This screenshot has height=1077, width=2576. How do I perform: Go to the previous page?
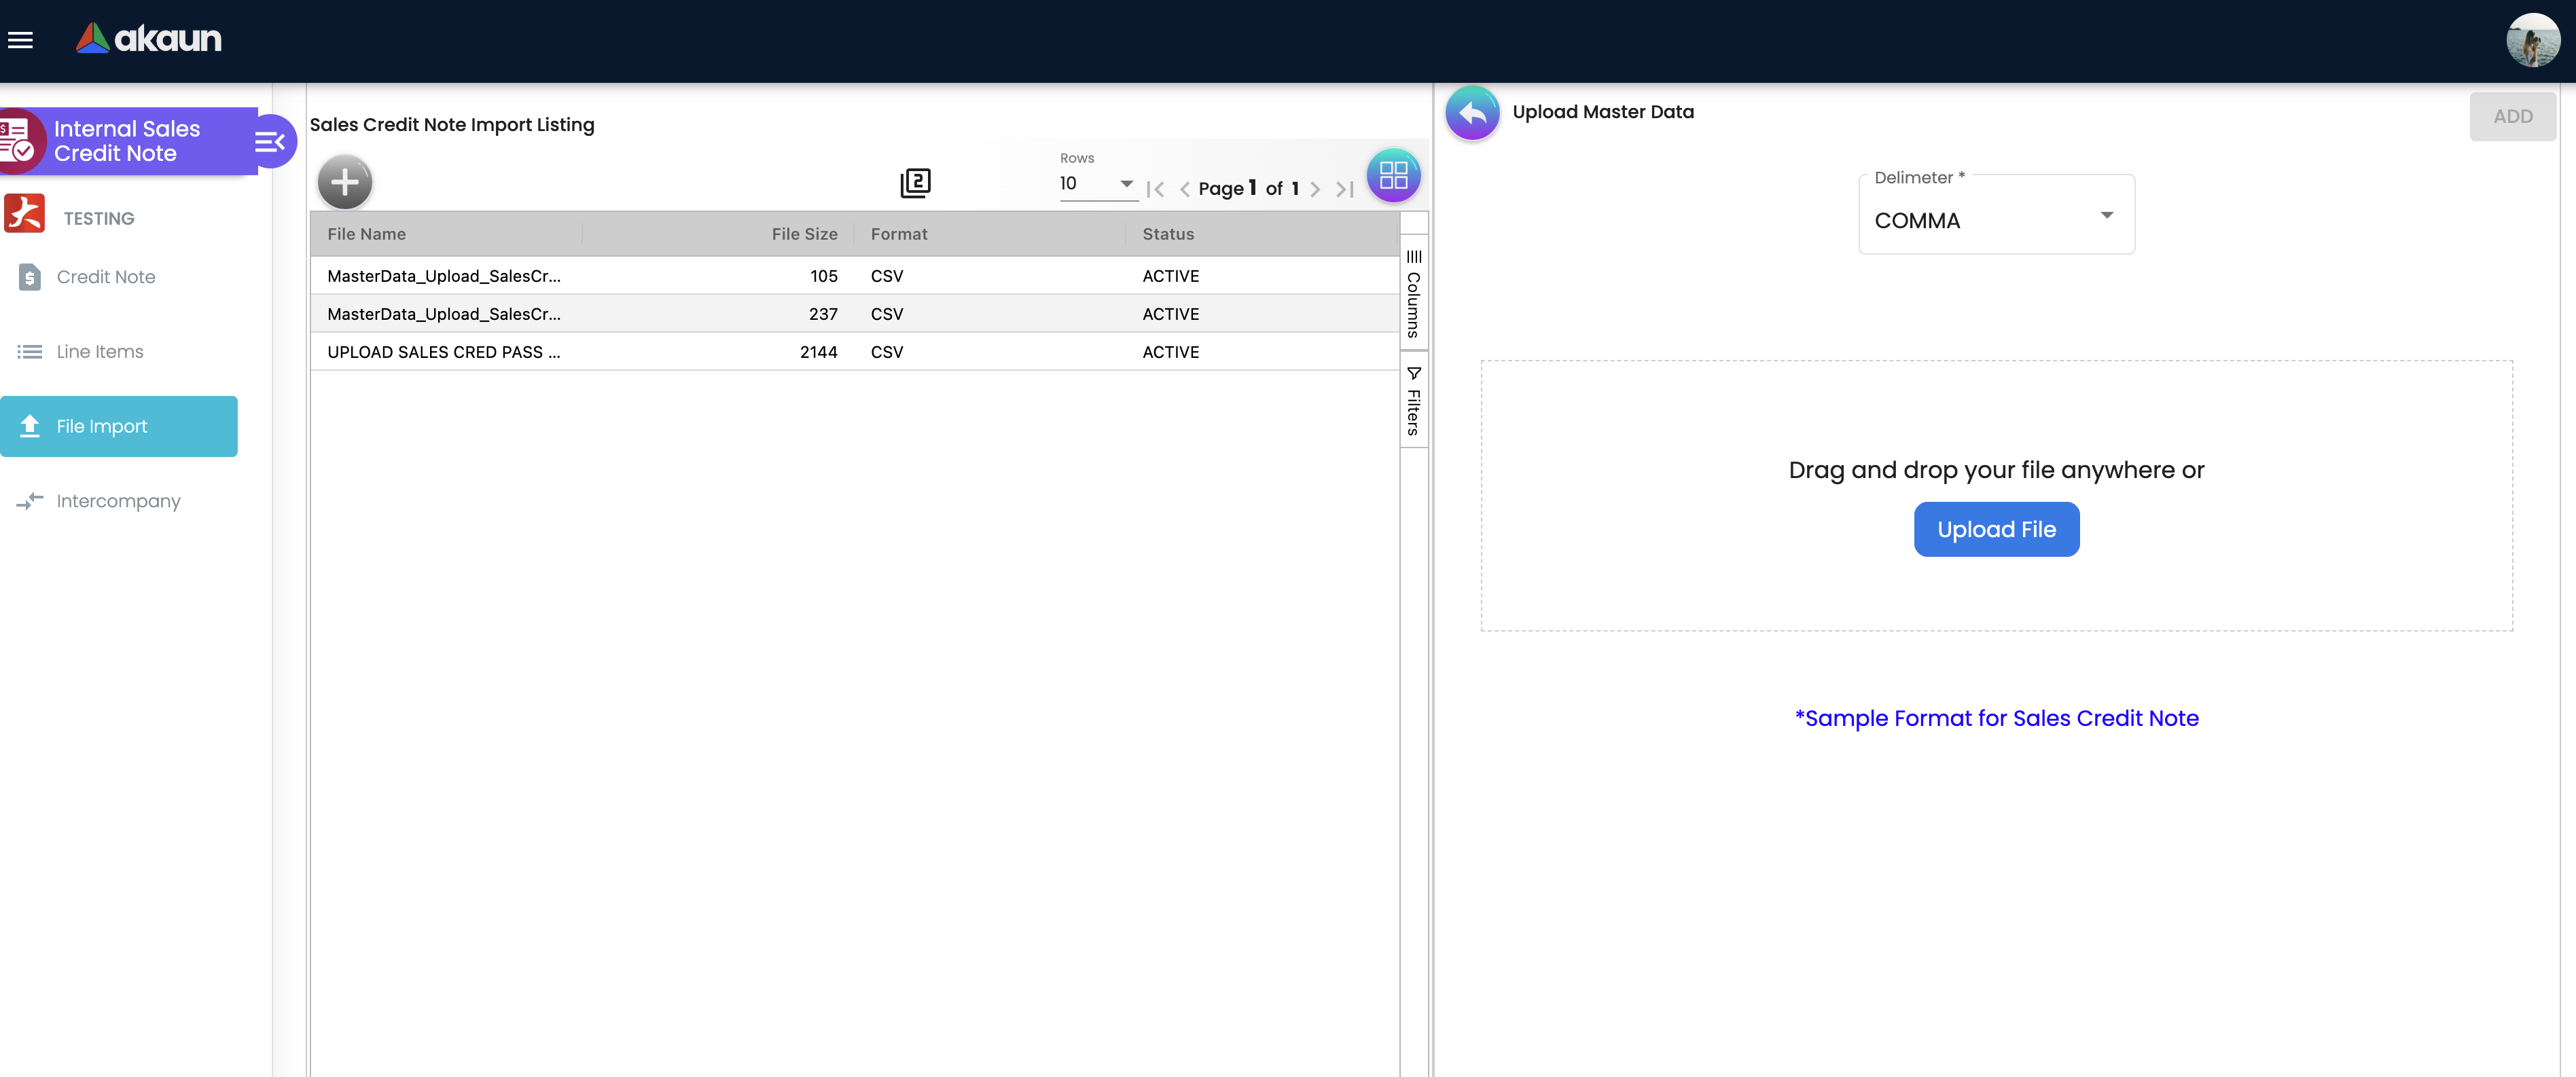click(1184, 189)
